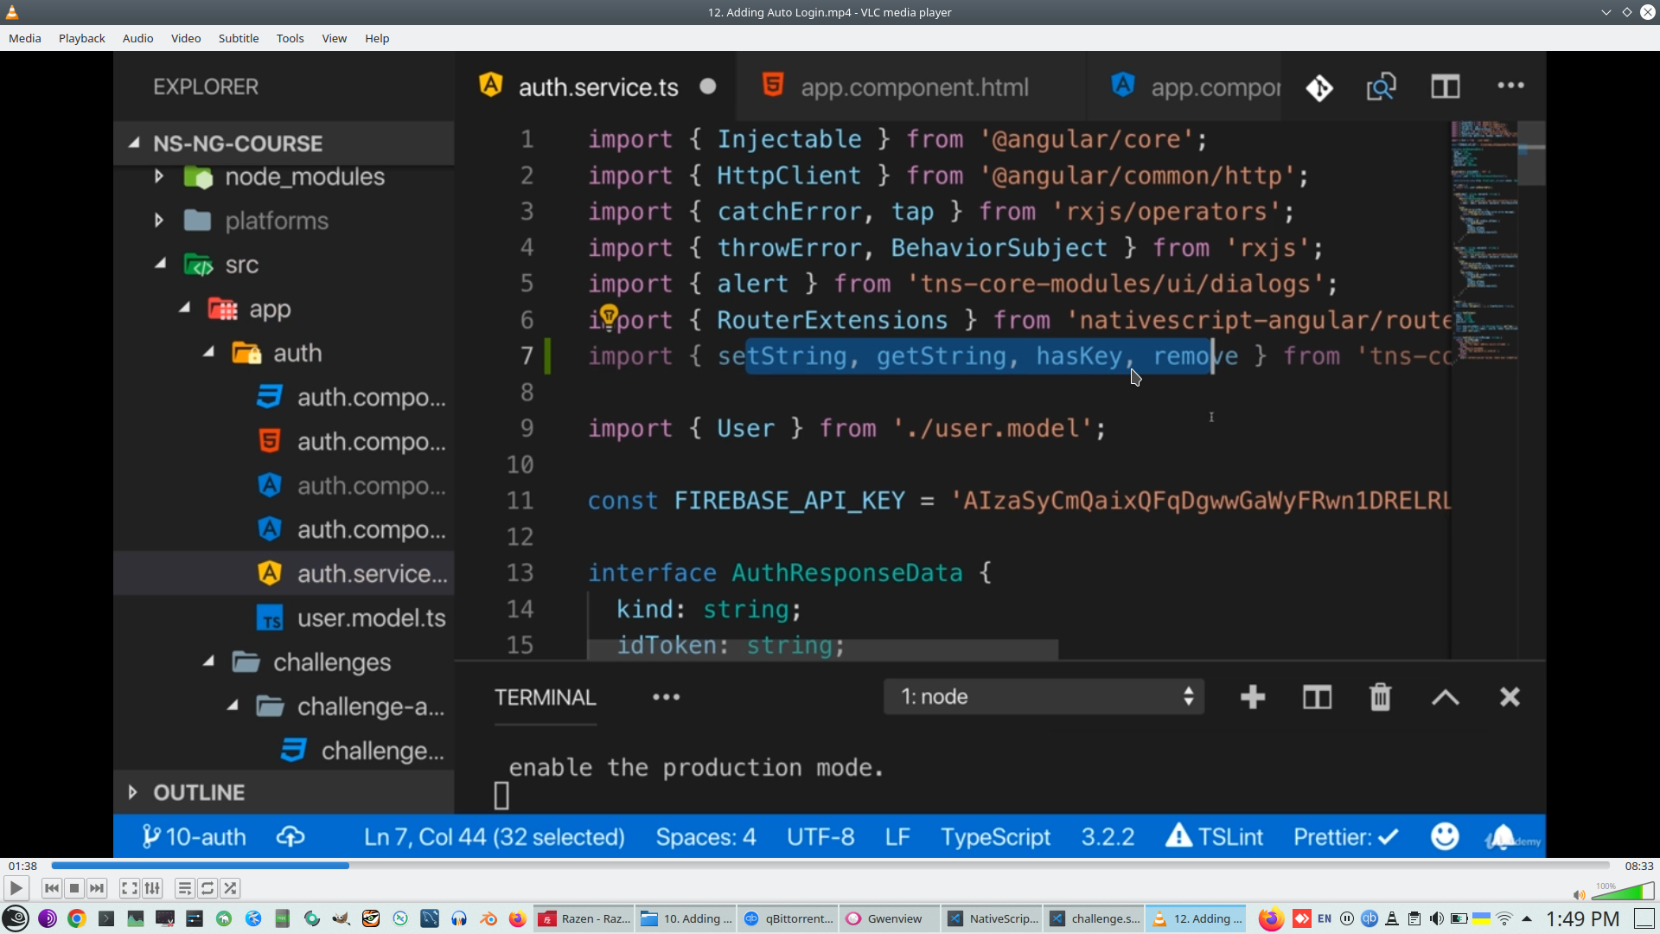Click the kill terminal trash icon

(x=1380, y=697)
